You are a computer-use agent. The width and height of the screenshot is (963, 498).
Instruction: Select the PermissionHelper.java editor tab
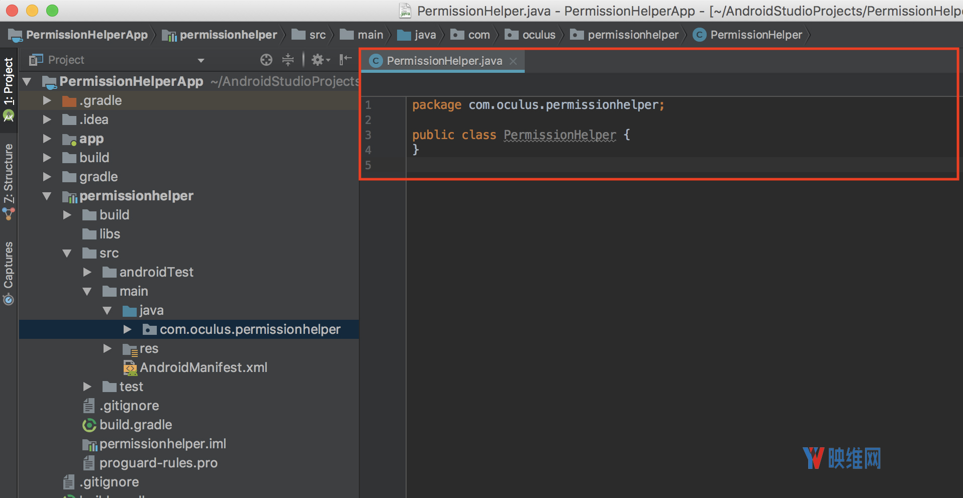(444, 61)
